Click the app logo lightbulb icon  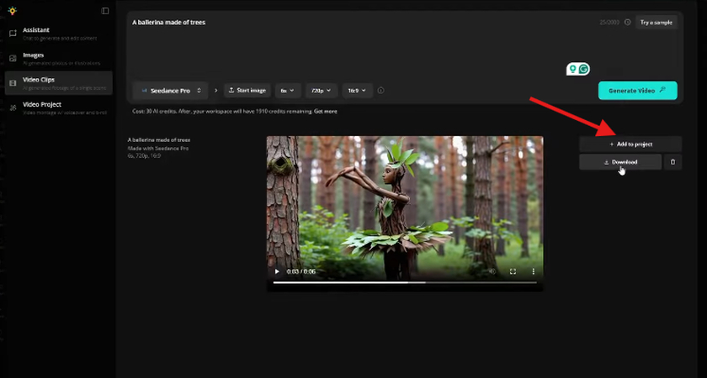[x=13, y=11]
